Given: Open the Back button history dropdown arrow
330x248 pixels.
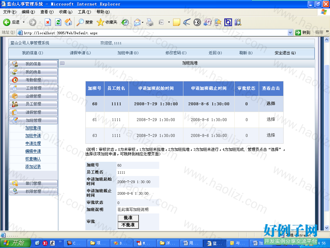Looking at the screenshot, I should (x=24, y=22).
